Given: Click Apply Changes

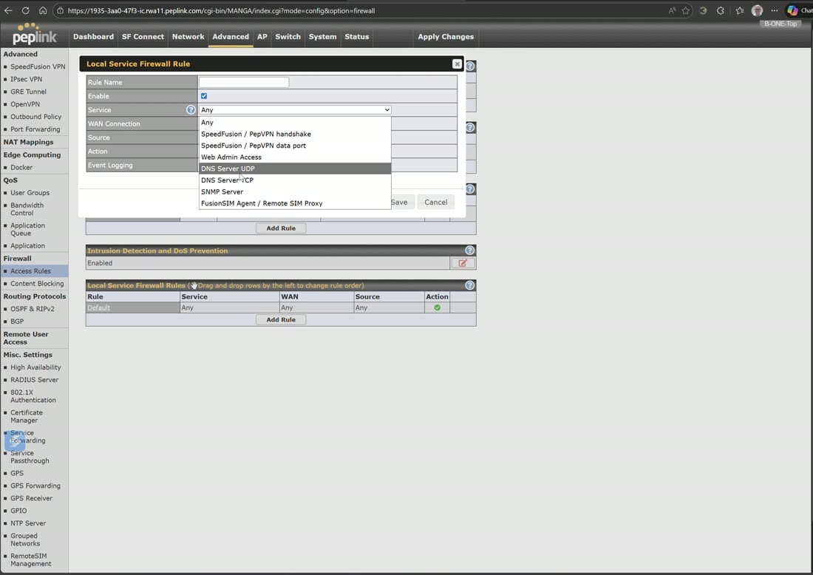Looking at the screenshot, I should (446, 37).
